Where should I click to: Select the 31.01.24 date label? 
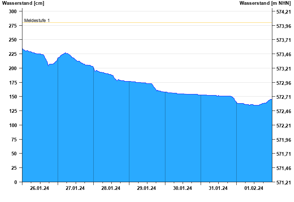(218, 188)
